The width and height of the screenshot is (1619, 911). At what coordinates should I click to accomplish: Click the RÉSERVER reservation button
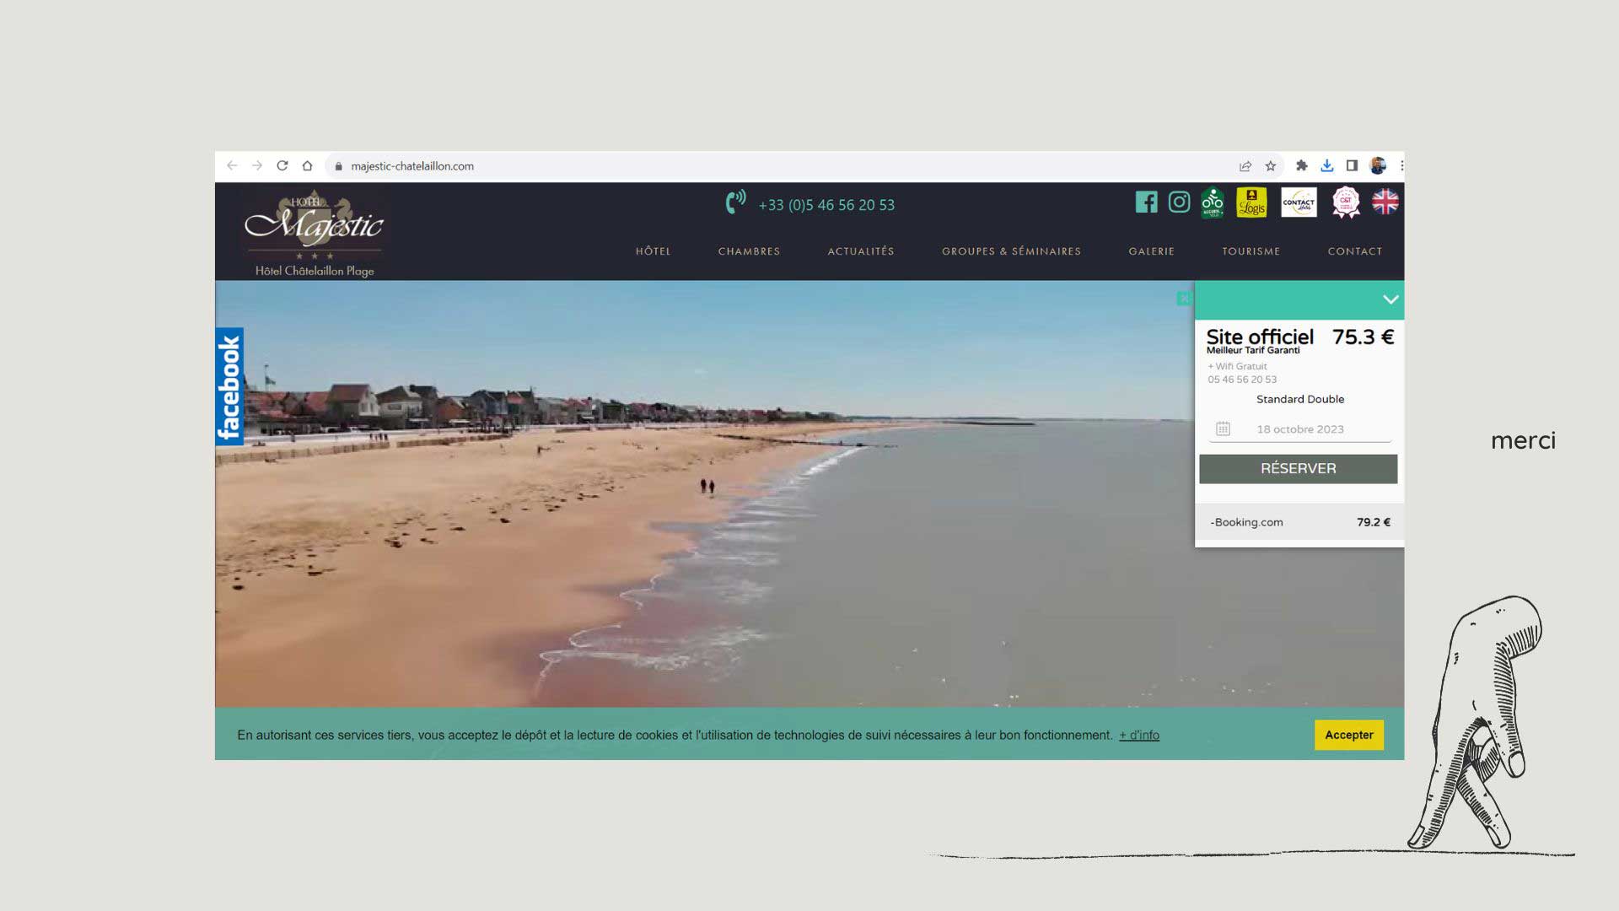(x=1298, y=468)
